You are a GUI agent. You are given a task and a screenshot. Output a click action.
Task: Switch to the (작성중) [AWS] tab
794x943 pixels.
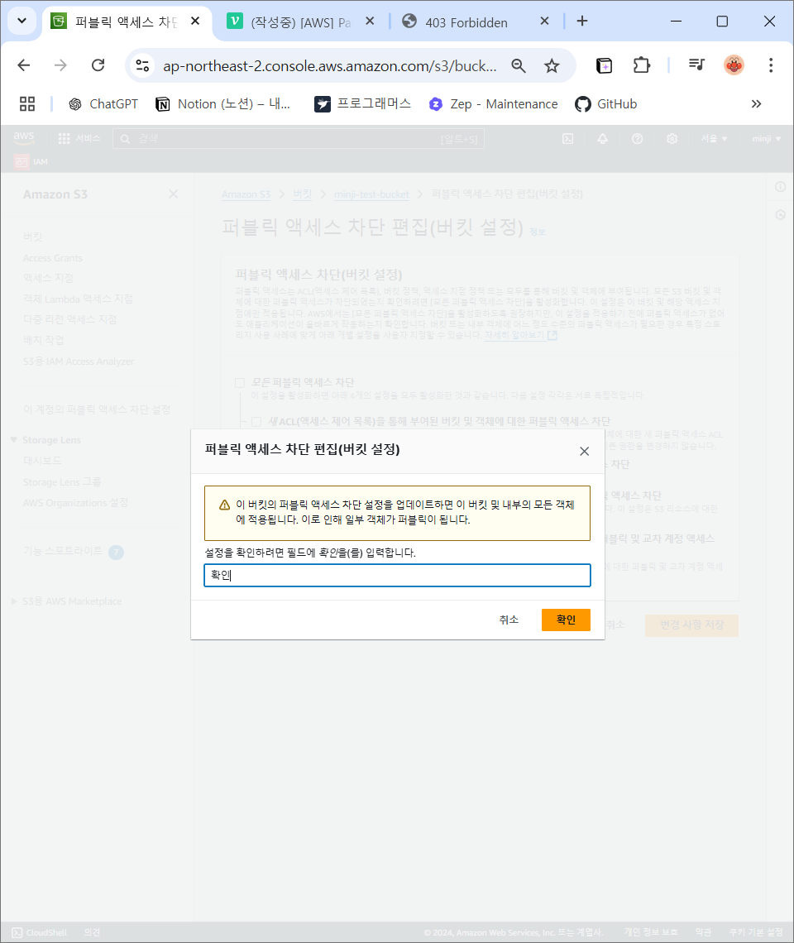coord(301,22)
